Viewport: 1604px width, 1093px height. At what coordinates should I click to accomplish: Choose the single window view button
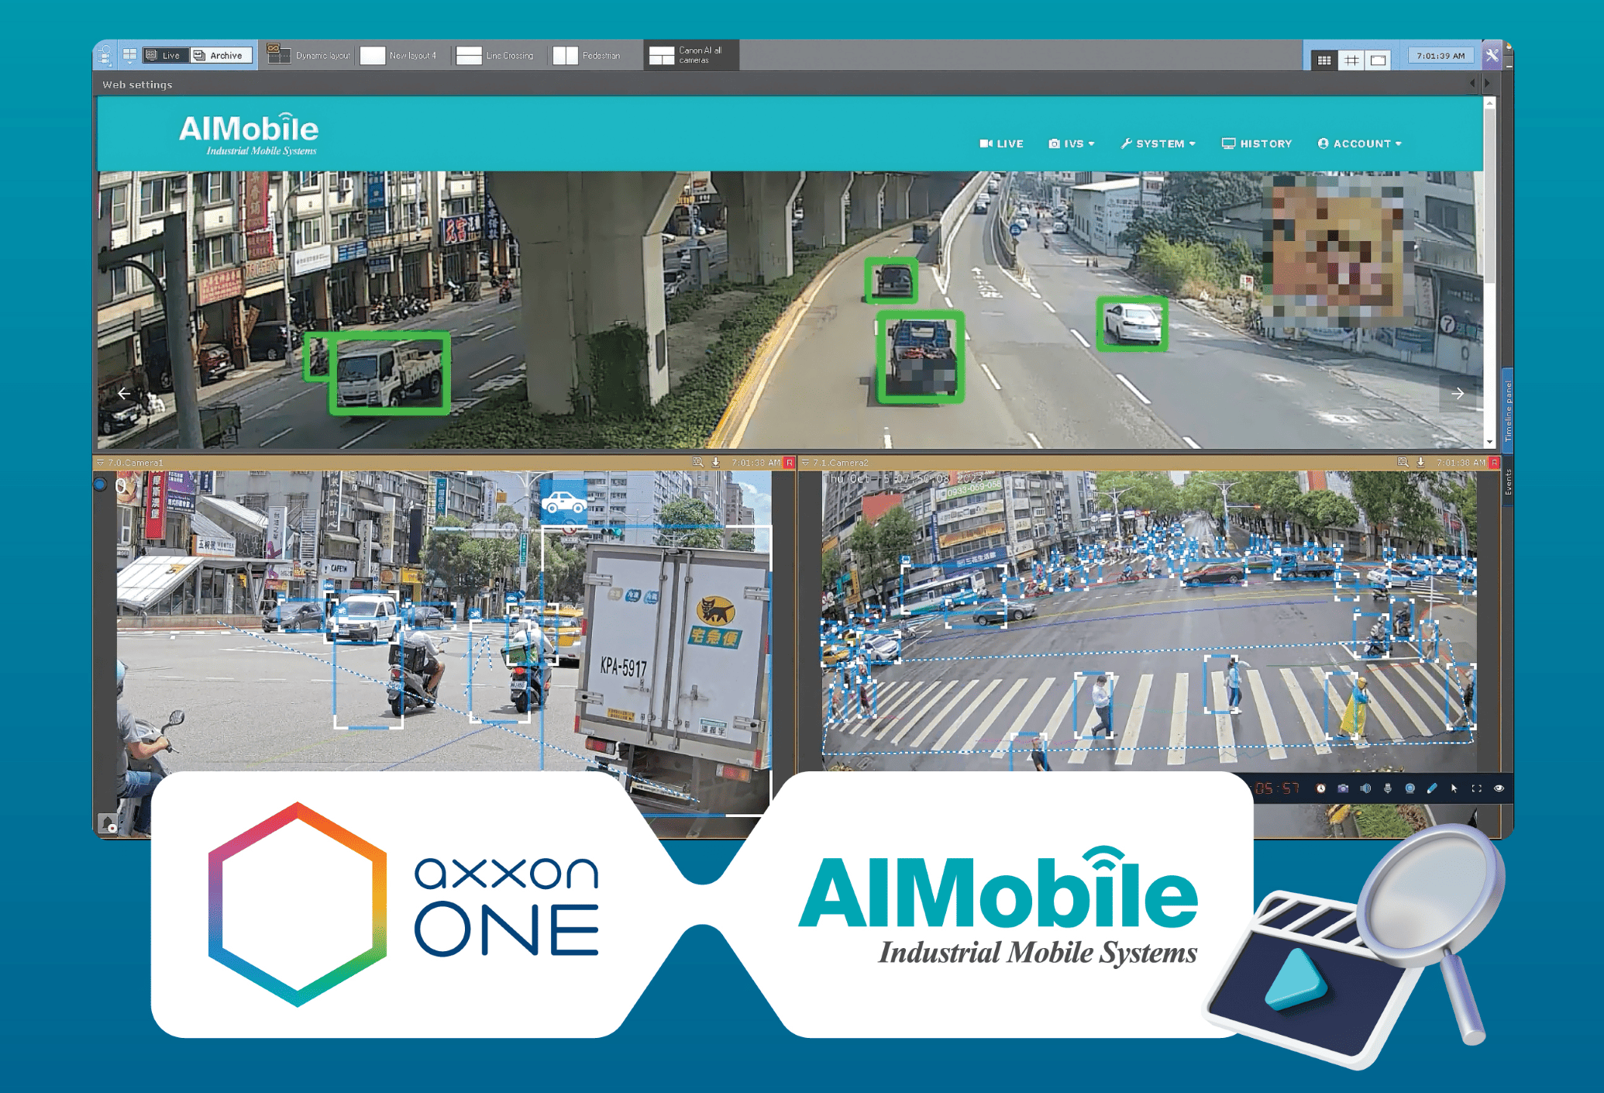click(x=1379, y=60)
